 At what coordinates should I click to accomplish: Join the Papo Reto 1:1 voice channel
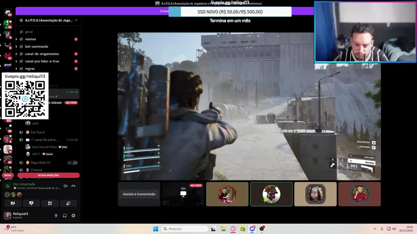pyautogui.click(x=48, y=162)
